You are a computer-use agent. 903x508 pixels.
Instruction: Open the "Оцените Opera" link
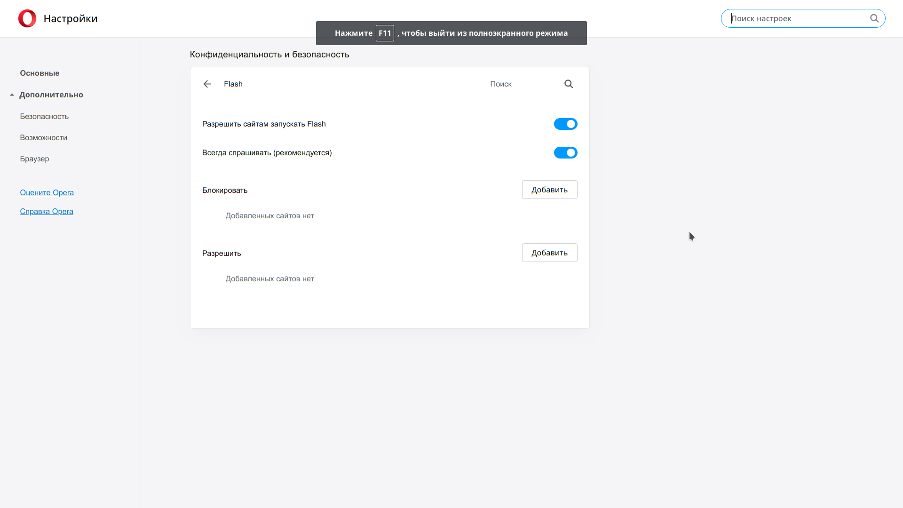47,192
